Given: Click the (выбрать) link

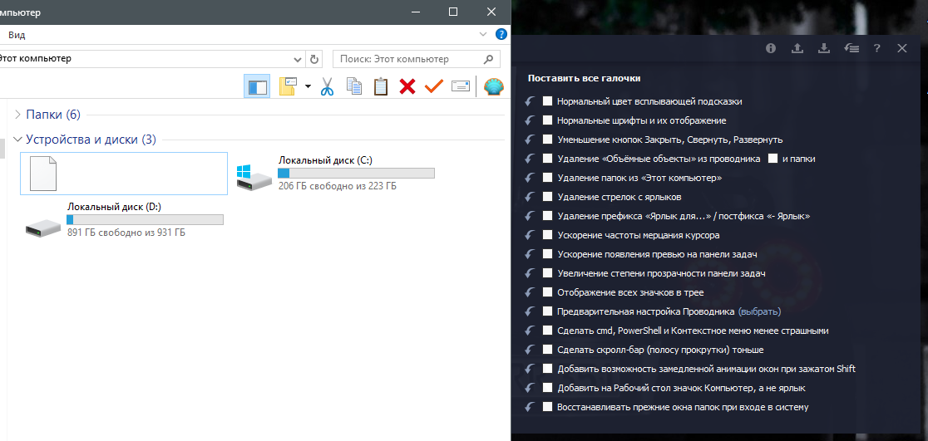Looking at the screenshot, I should pos(759,311).
